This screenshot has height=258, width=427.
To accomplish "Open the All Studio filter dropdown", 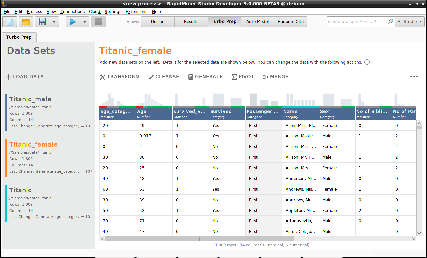I will pos(410,21).
